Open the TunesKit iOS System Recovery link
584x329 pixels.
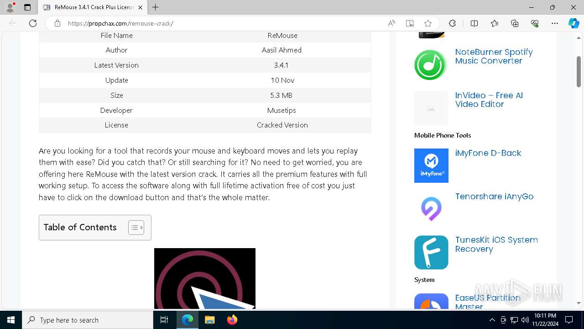(x=496, y=244)
